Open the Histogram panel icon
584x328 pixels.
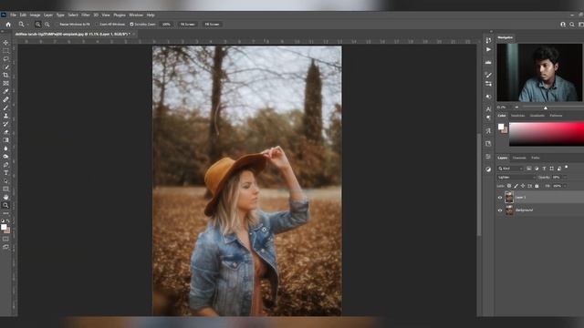(488, 62)
